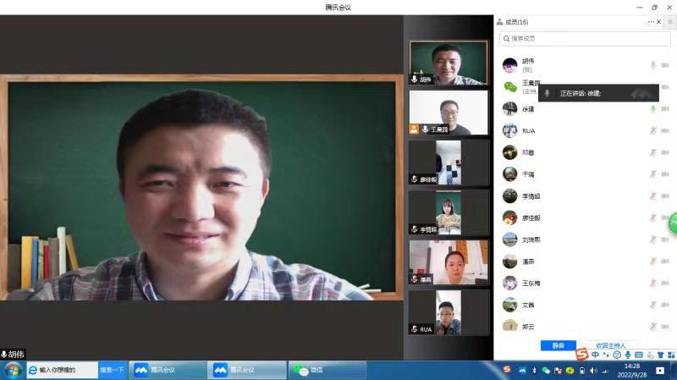
Task: Click the green floating circle at right edge
Action: (x=673, y=223)
